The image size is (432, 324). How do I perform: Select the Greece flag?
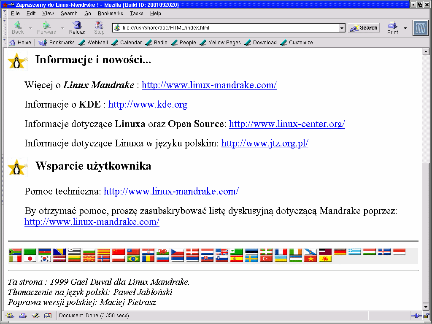(x=354, y=252)
